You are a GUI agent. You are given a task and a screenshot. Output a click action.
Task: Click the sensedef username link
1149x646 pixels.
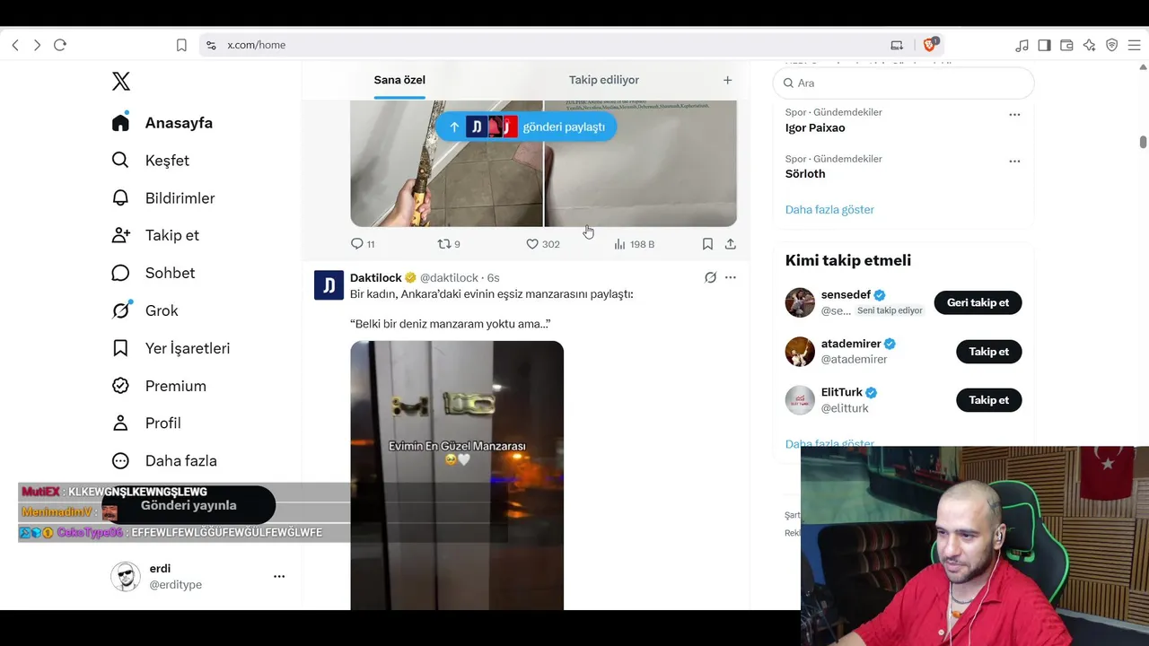[x=846, y=295]
